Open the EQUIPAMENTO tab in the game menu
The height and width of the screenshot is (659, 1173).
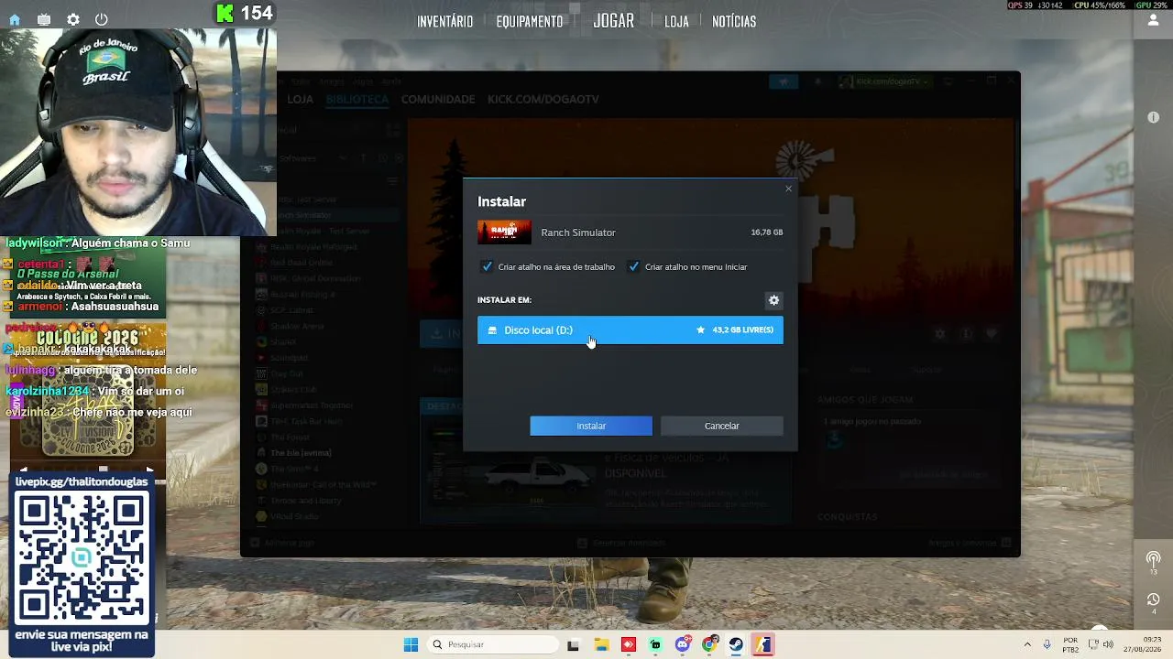[x=530, y=22]
